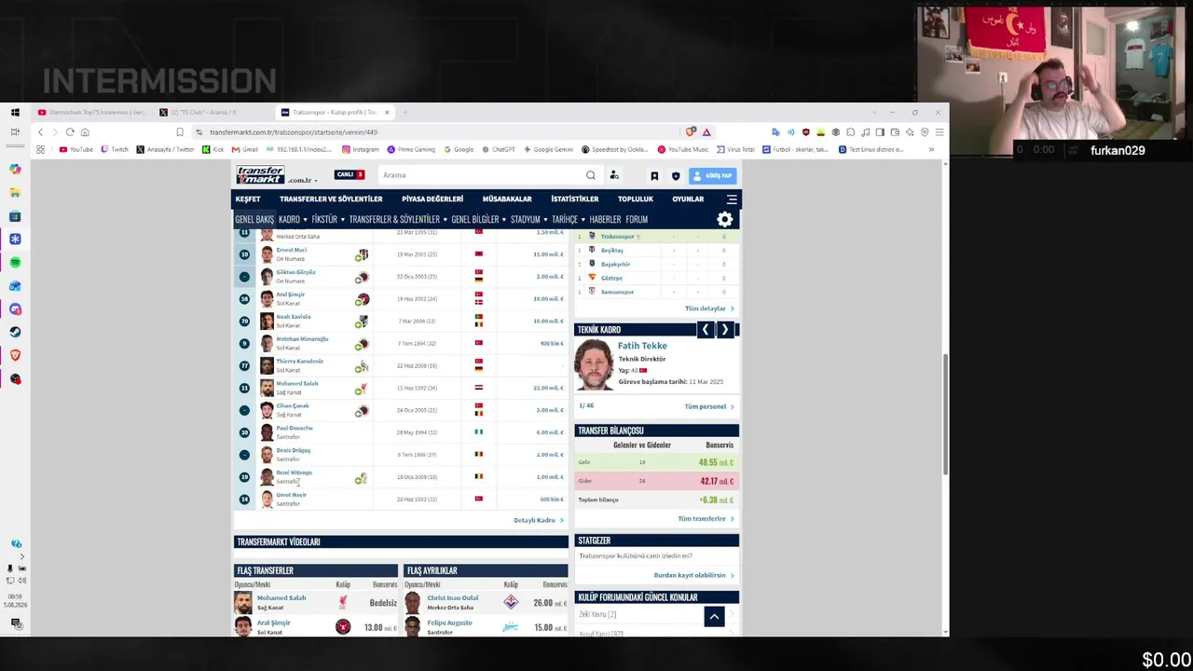This screenshot has height=671, width=1193.
Task: Open the YouTube bookmark in the bookmarks bar
Action: tap(76, 149)
